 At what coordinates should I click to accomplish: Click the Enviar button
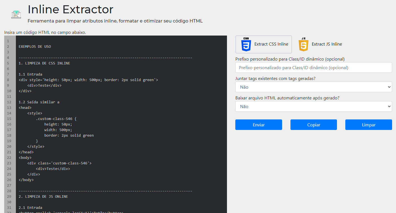coord(259,125)
